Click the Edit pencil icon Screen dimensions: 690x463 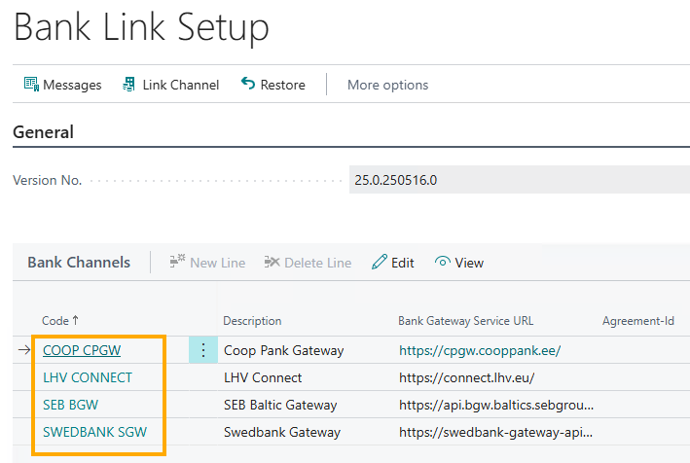380,262
